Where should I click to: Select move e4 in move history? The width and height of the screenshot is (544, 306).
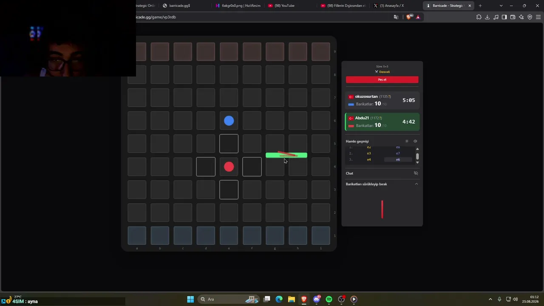click(369, 159)
